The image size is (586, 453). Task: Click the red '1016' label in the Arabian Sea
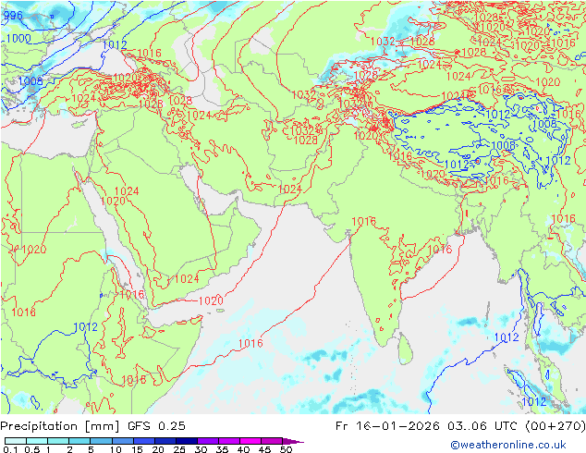point(250,343)
